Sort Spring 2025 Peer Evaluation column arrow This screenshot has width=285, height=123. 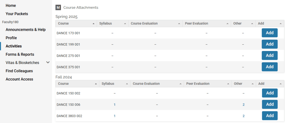click(x=227, y=24)
